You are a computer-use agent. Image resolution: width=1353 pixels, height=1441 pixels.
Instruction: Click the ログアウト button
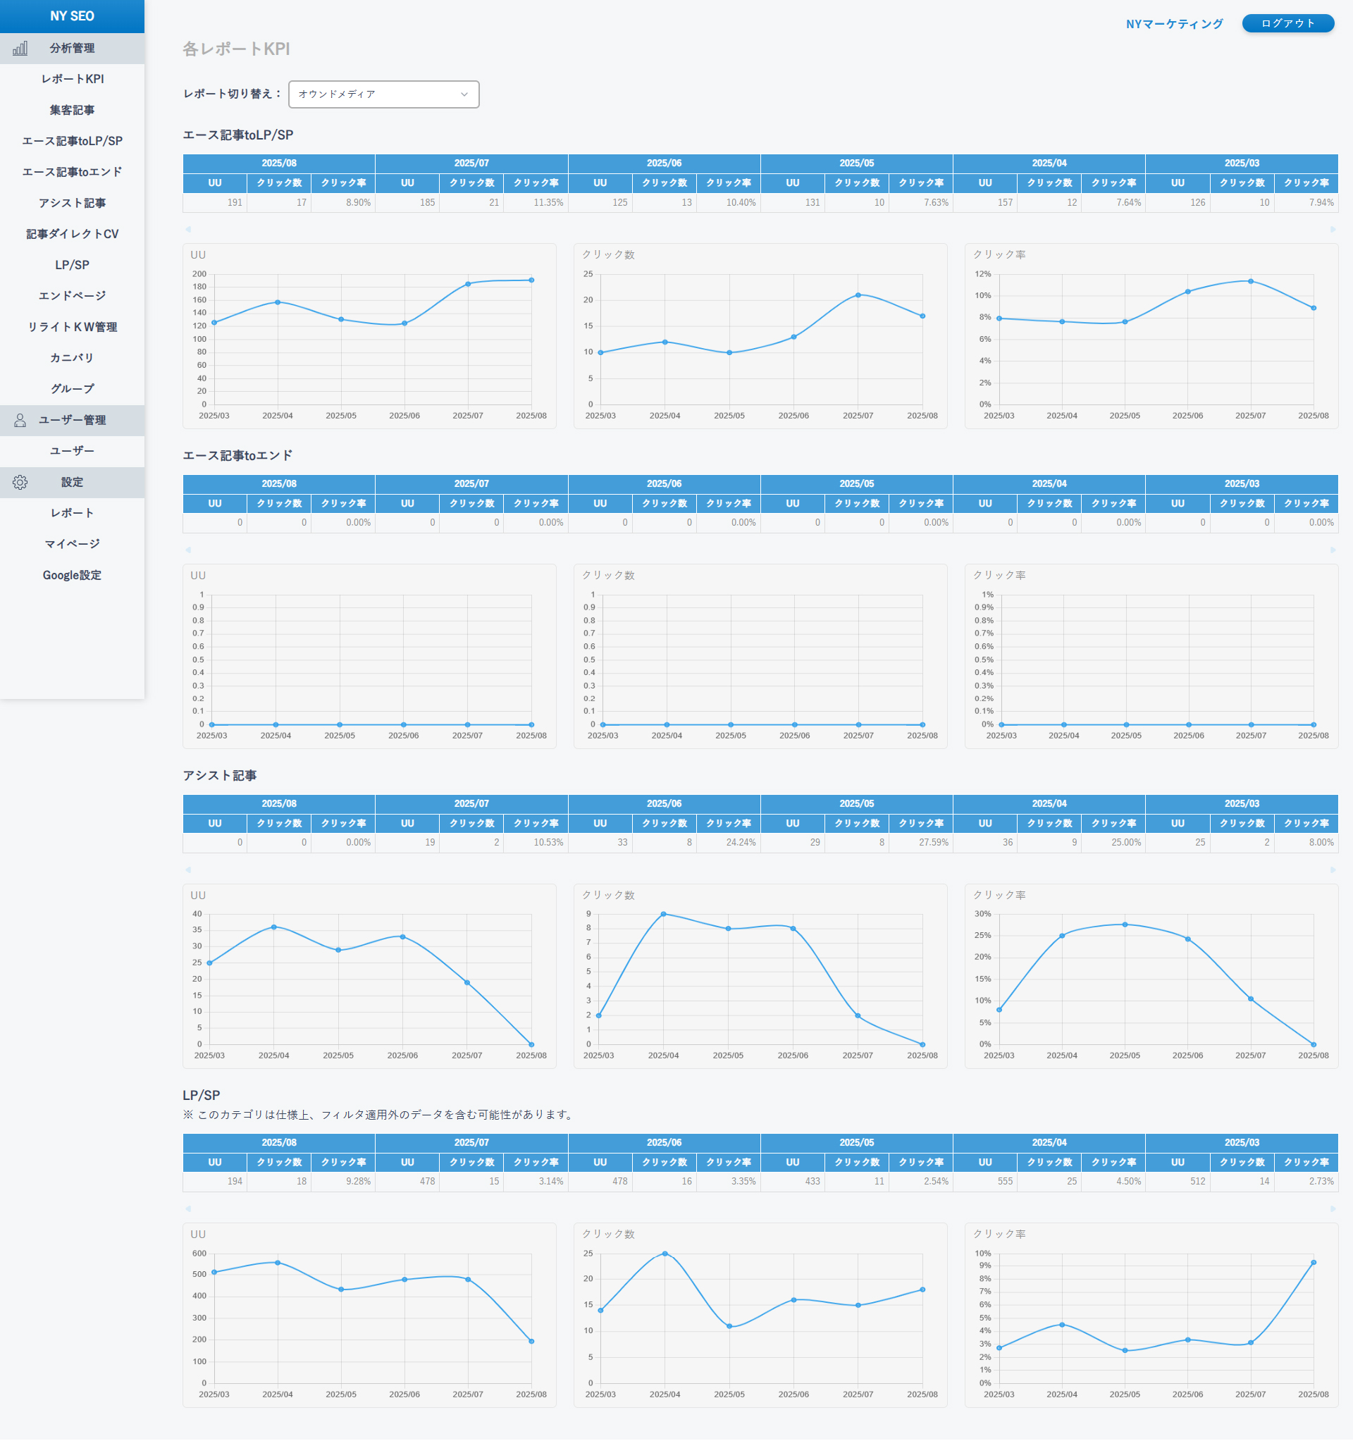tap(1287, 23)
